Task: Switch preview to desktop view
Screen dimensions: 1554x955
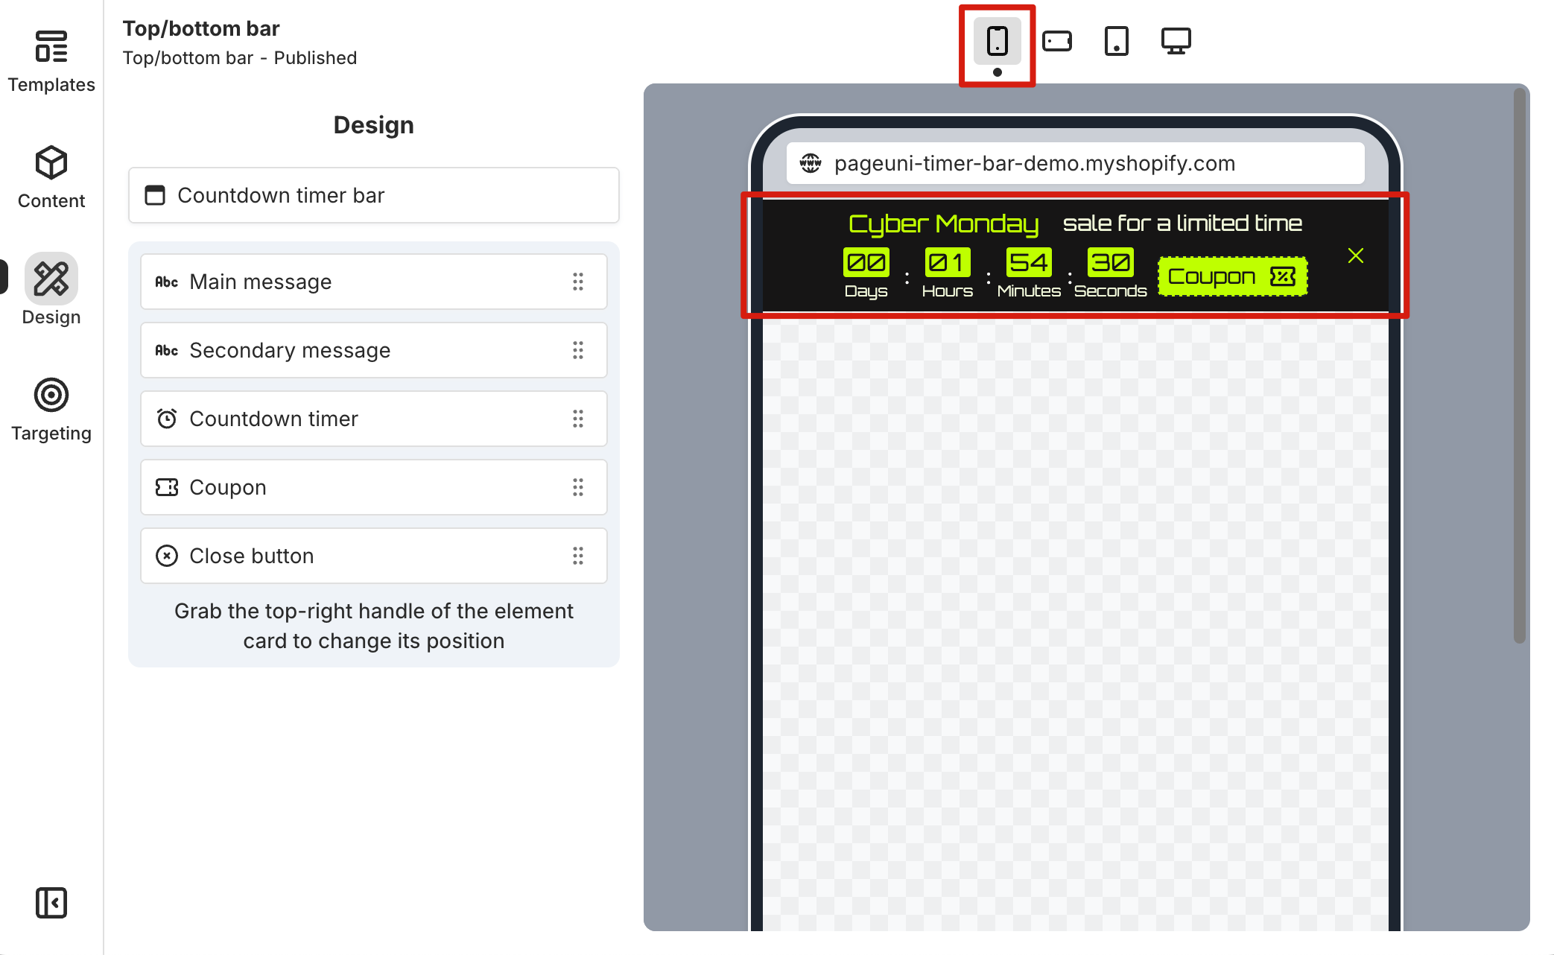Action: pyautogui.click(x=1176, y=41)
